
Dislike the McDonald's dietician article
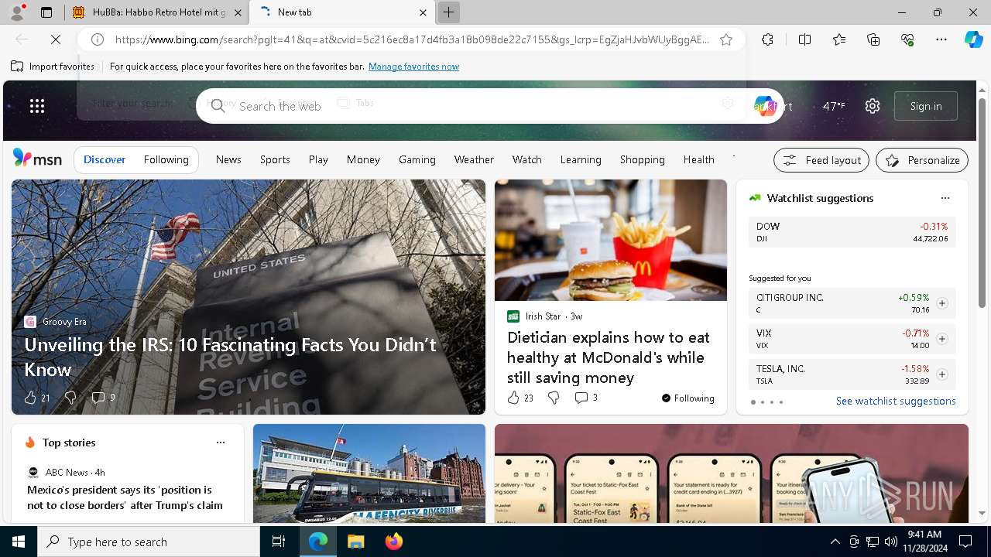click(x=554, y=398)
